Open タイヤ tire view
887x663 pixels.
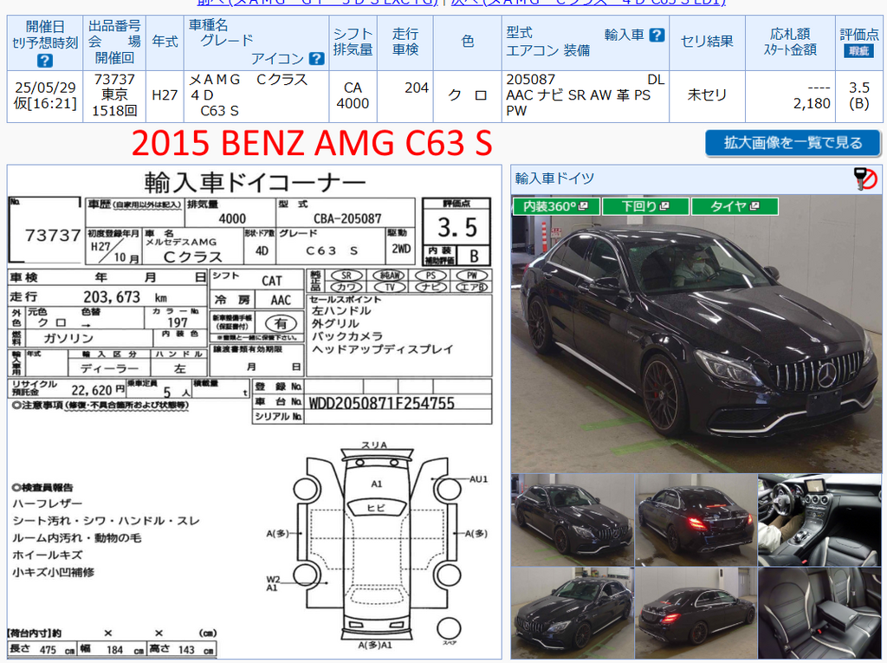point(735,206)
